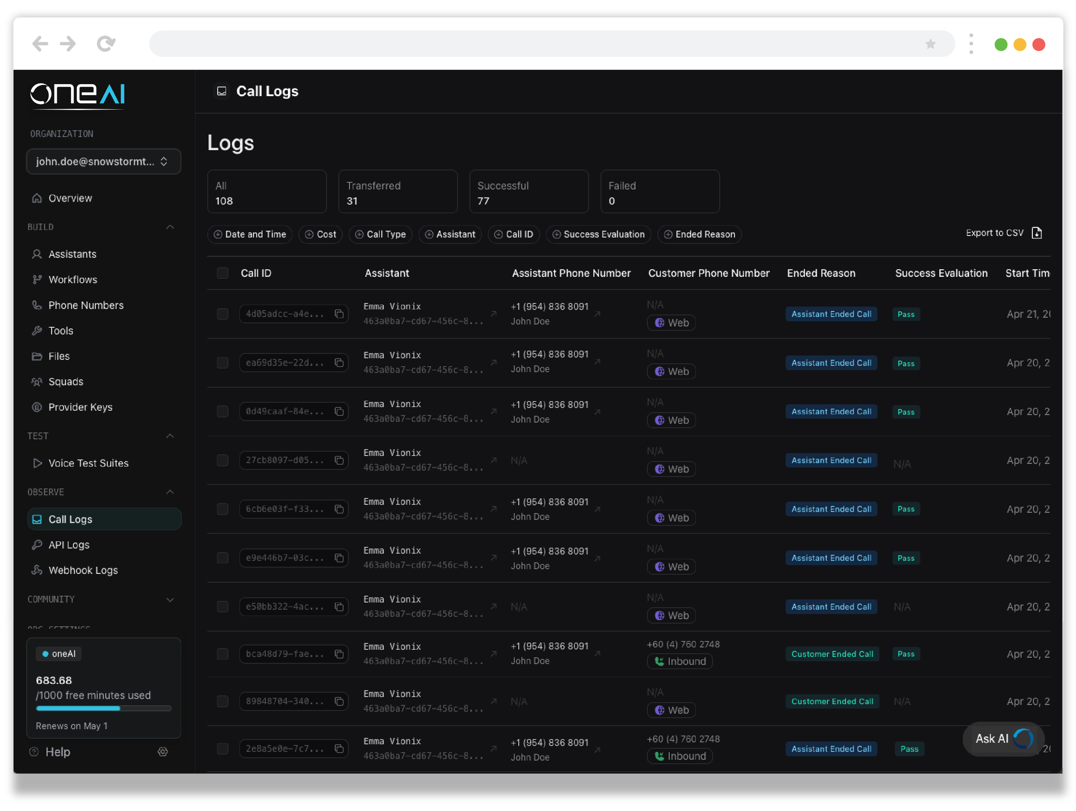This screenshot has width=1076, height=811.
Task: Click the Help question mark icon
Action: coord(34,752)
